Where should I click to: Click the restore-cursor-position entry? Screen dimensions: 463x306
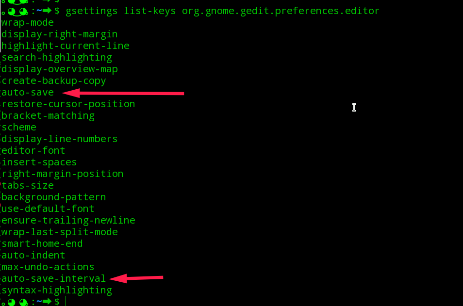click(x=68, y=104)
